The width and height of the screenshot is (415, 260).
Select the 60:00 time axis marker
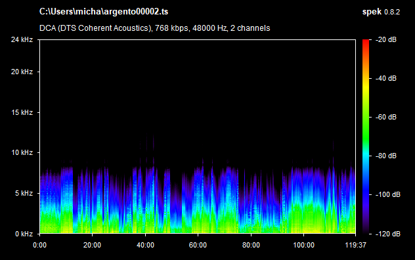point(198,245)
